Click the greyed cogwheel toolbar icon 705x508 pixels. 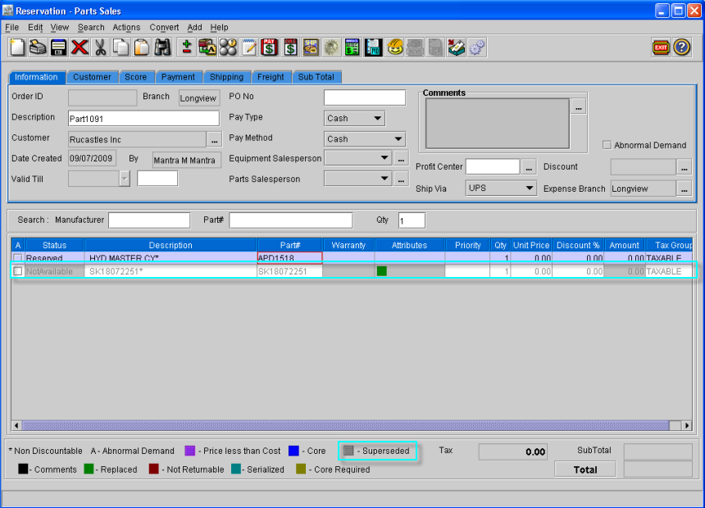(x=332, y=48)
